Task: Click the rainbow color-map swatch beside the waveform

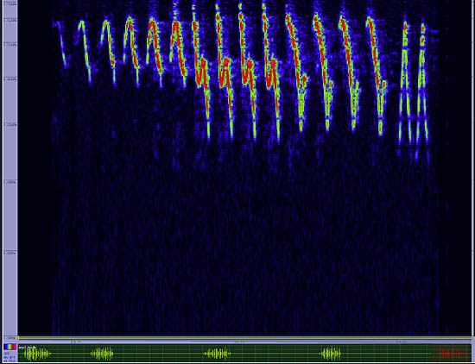Action: point(9,347)
